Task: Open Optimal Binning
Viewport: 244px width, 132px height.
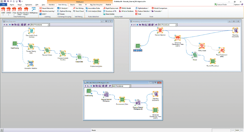Action: [x=64, y=11]
